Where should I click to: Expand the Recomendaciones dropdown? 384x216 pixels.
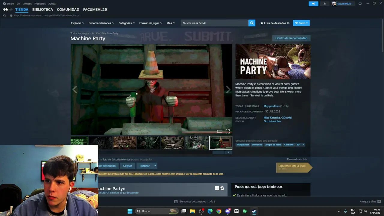pos(101,23)
